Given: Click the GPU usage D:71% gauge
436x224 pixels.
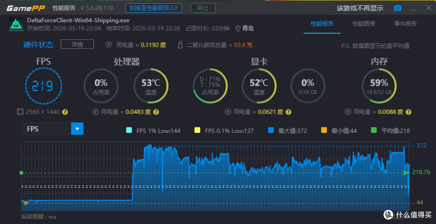Looking at the screenshot, I should click(210, 86).
